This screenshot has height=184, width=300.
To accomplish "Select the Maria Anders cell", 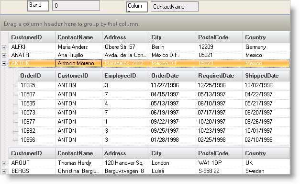I will [78, 47].
